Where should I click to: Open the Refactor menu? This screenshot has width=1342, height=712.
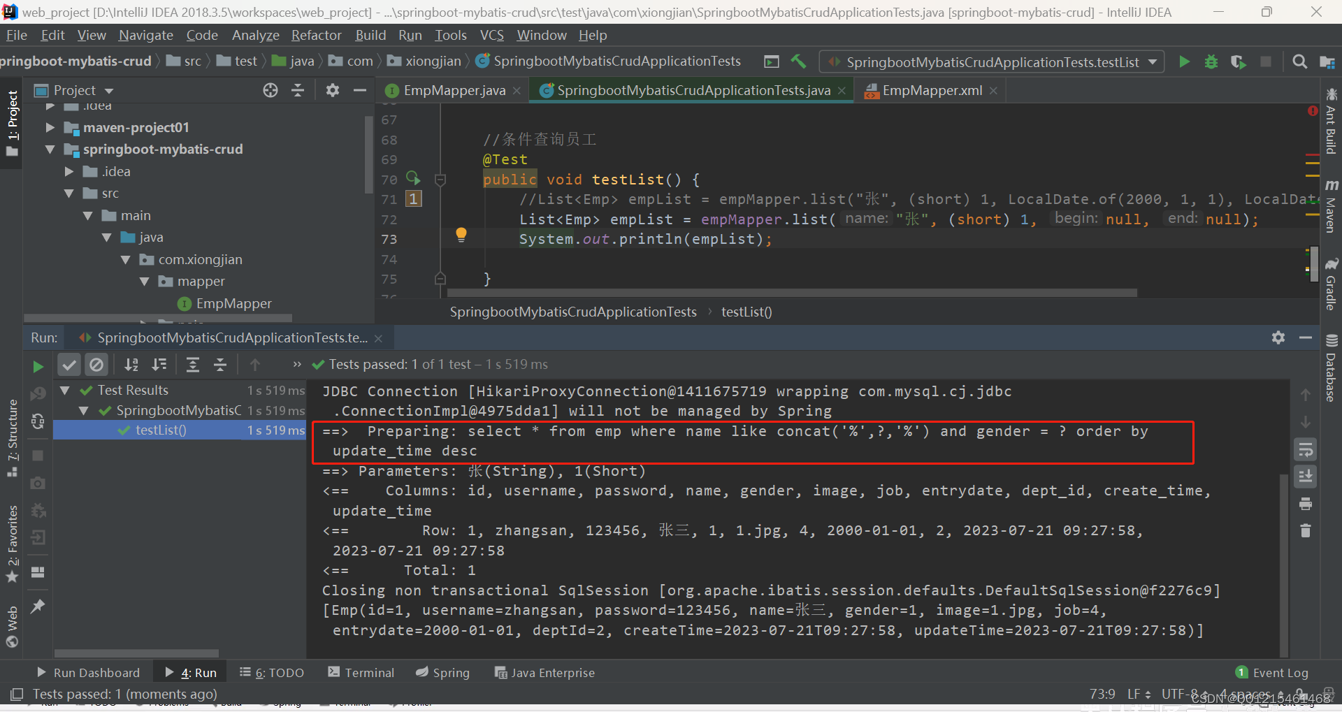click(x=317, y=35)
